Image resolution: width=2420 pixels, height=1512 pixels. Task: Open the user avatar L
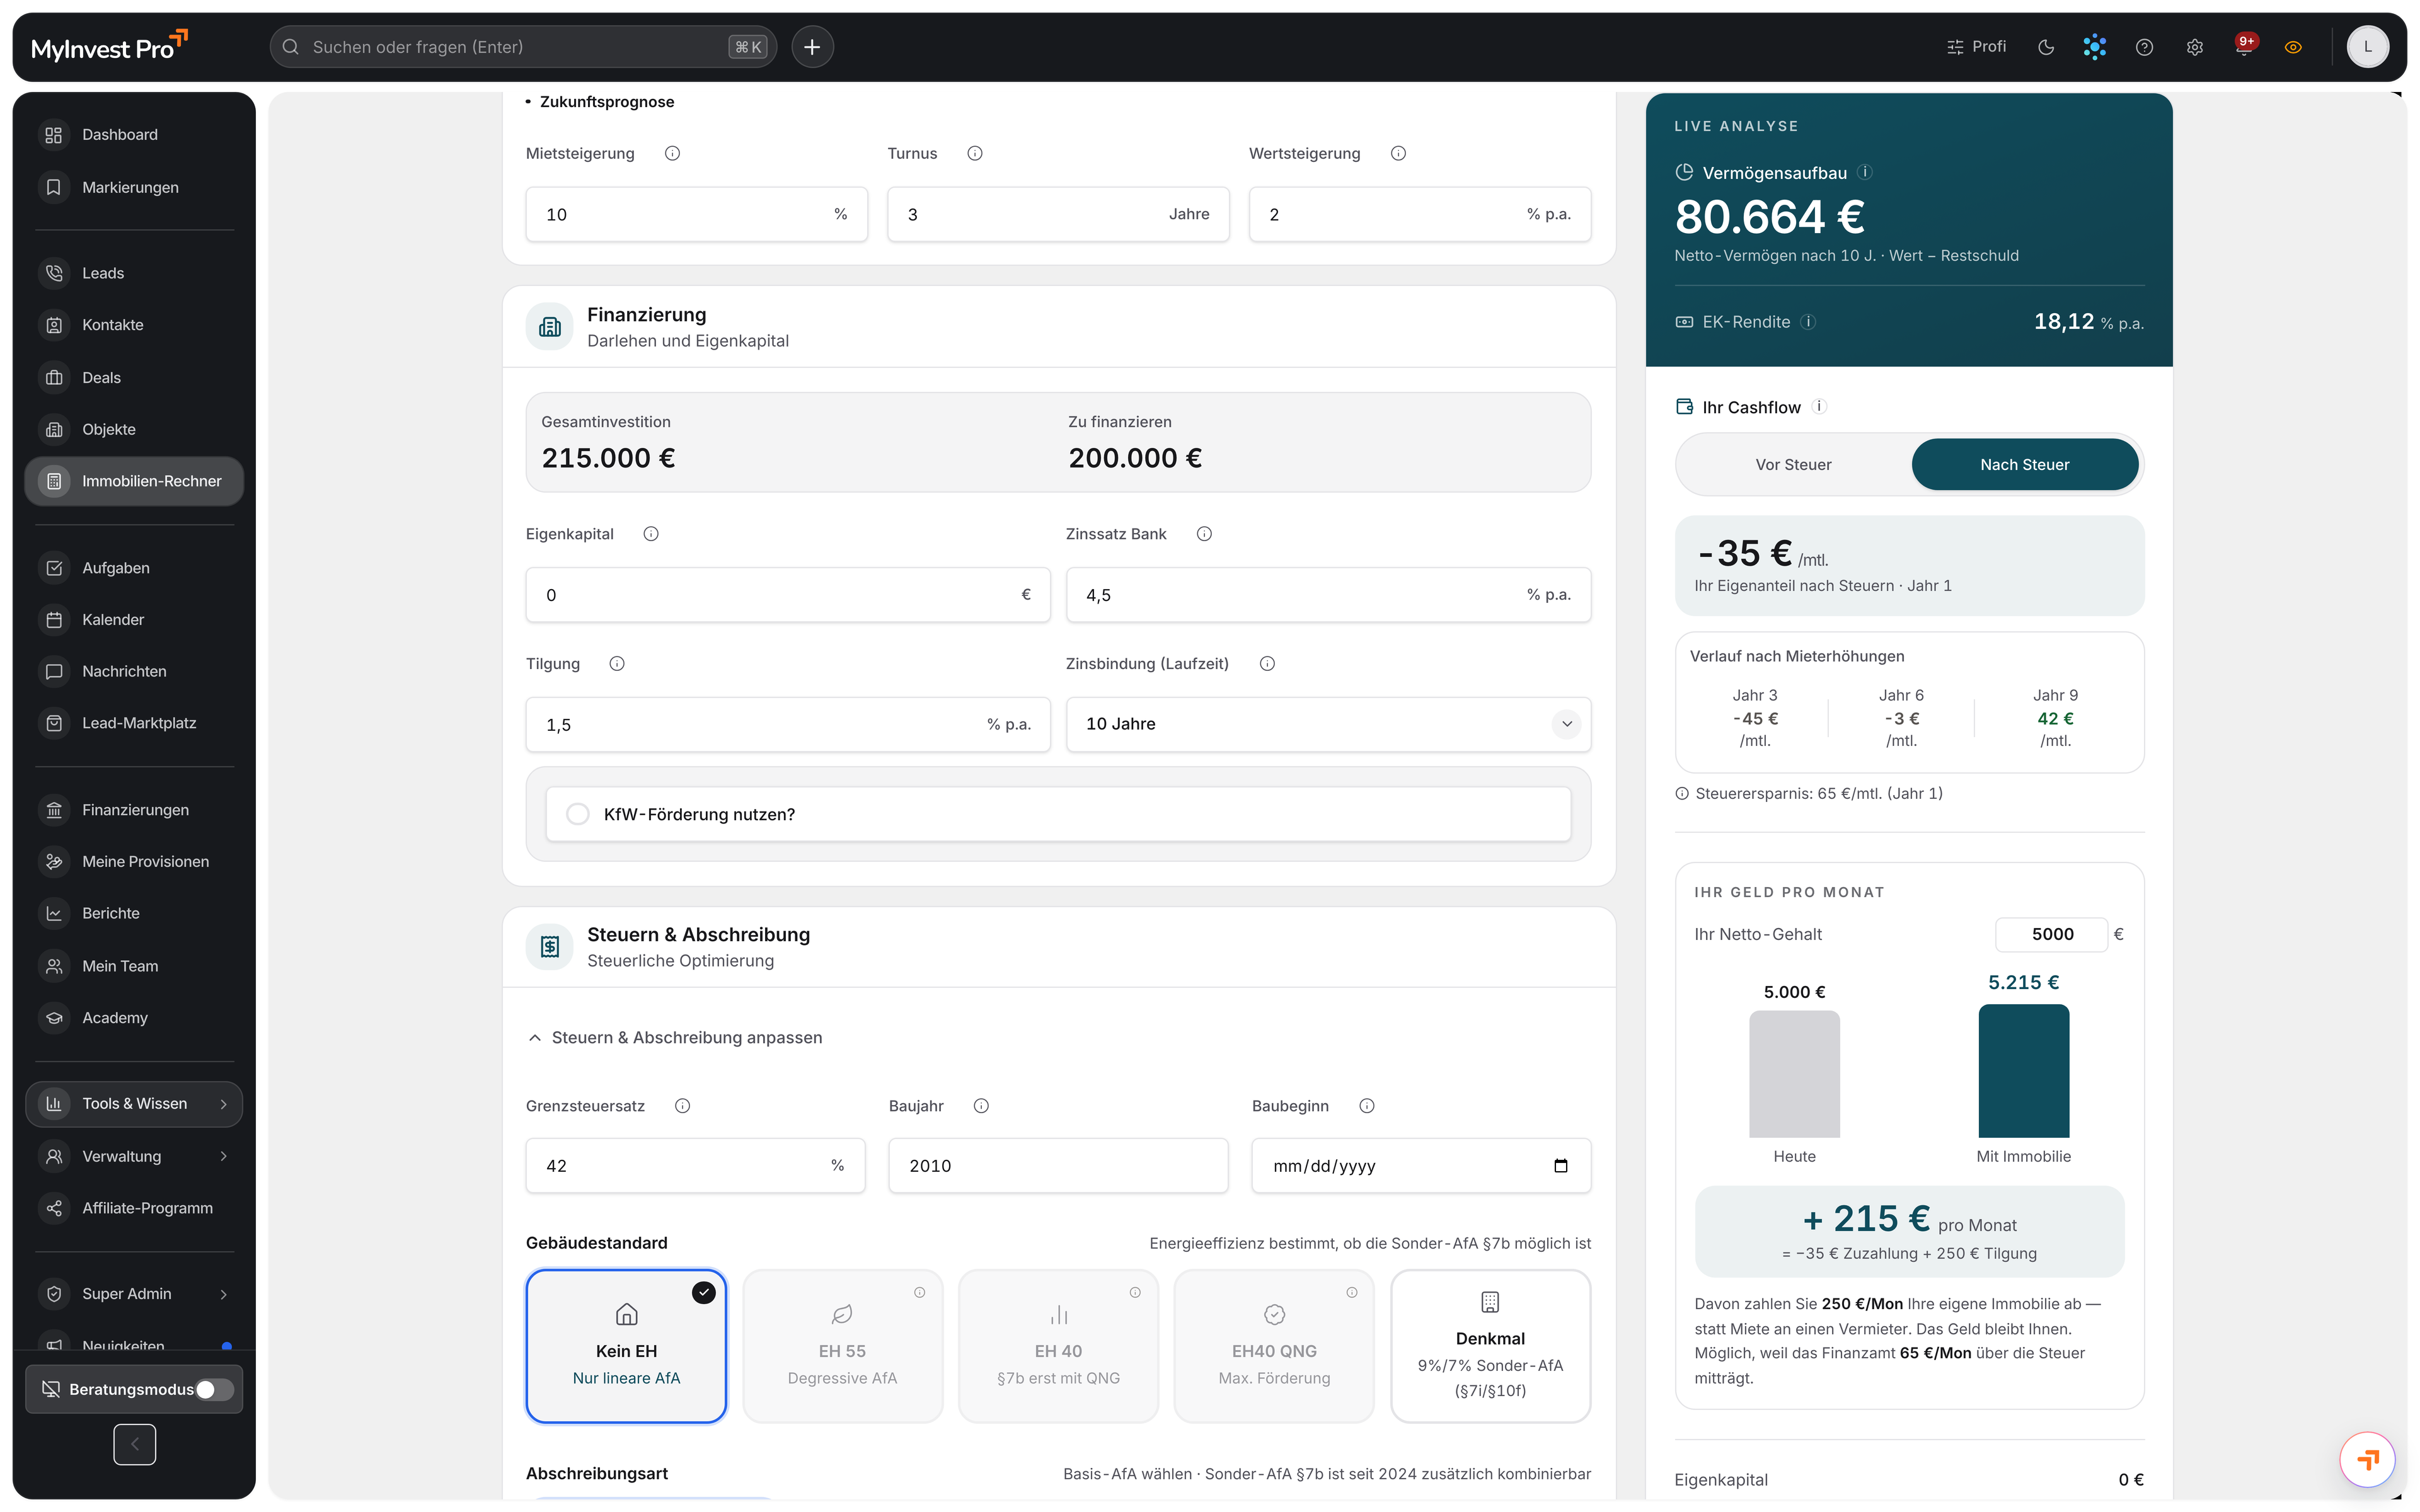(x=2367, y=47)
